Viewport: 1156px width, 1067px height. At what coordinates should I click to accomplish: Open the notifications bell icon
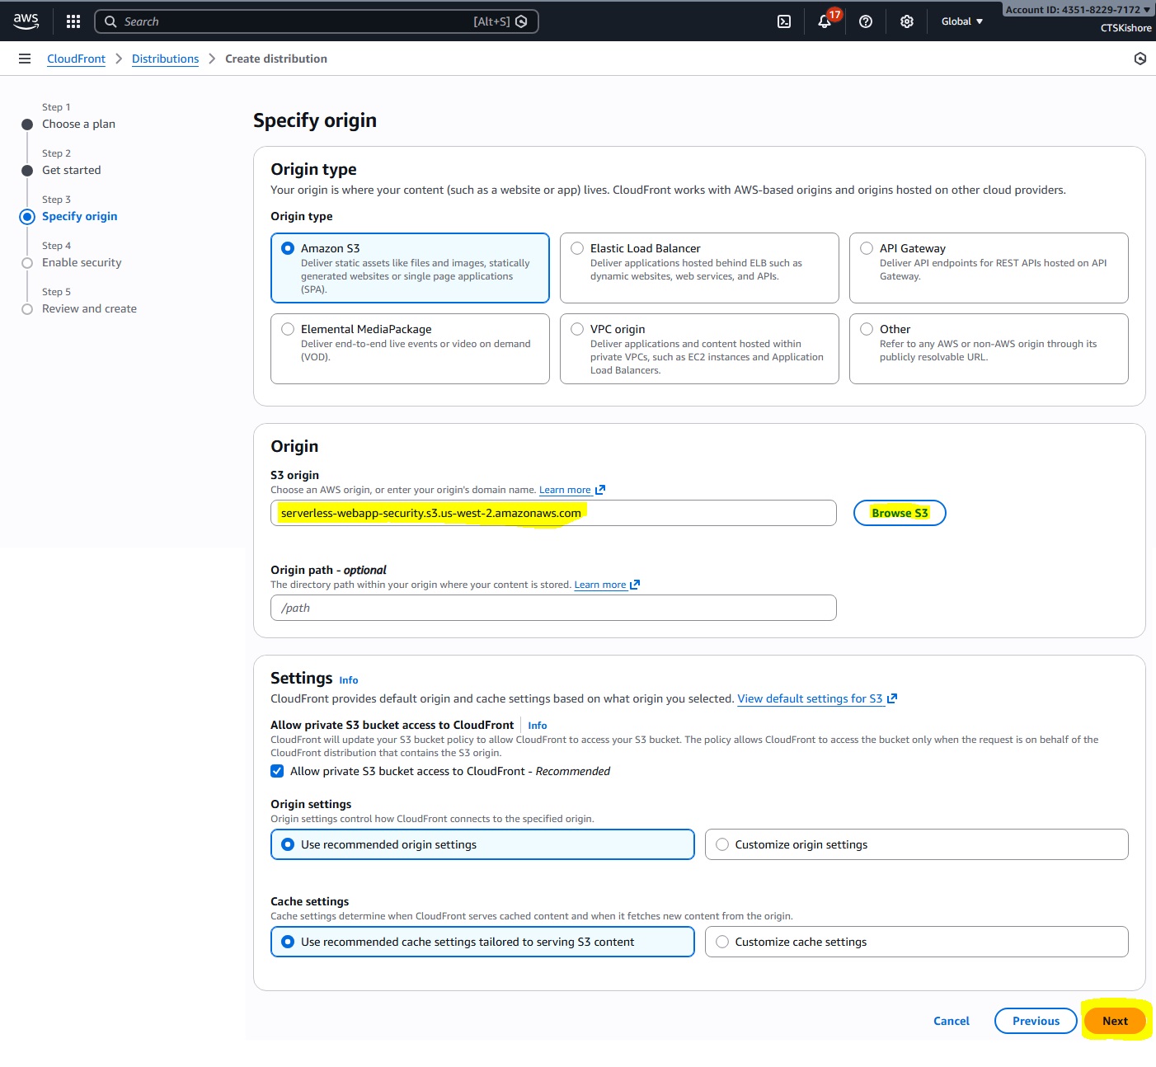(825, 21)
